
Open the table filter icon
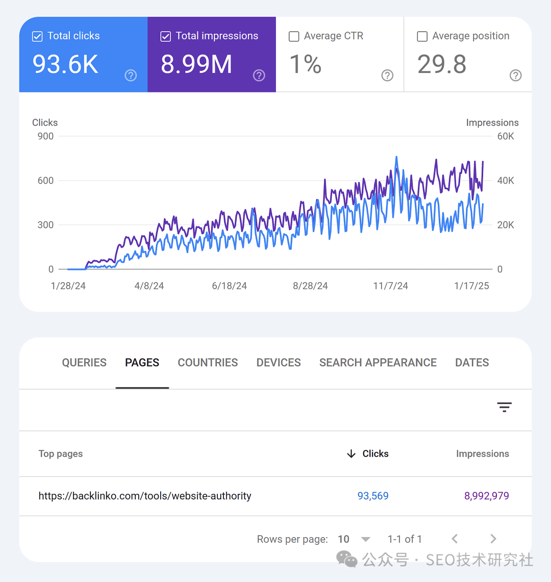click(504, 407)
